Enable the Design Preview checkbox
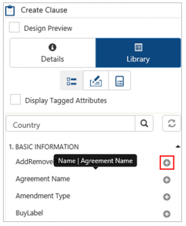The width and height of the screenshot is (186, 226). click(14, 27)
